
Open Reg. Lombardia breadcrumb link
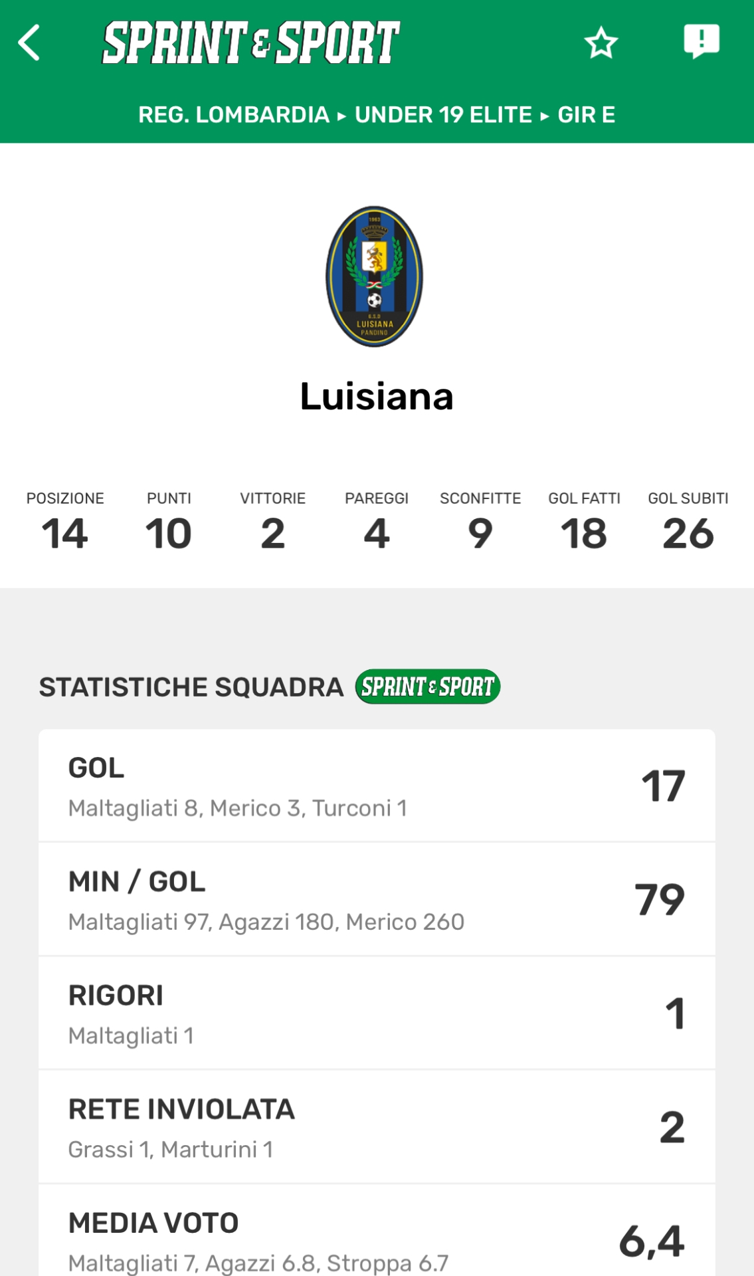tap(234, 115)
